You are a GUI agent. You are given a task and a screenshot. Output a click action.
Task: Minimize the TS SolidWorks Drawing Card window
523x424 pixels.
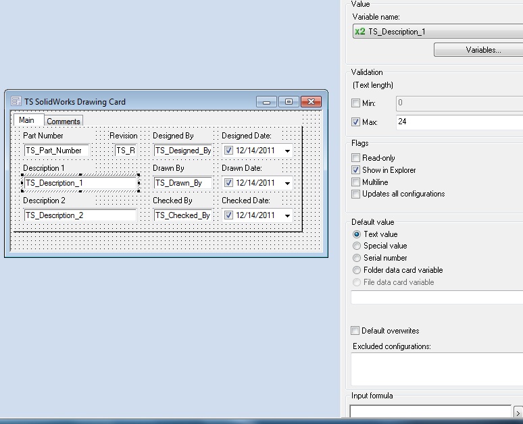point(266,102)
